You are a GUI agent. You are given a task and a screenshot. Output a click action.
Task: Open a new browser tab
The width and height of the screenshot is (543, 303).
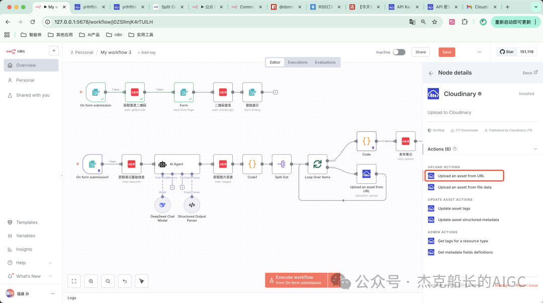[507, 7]
